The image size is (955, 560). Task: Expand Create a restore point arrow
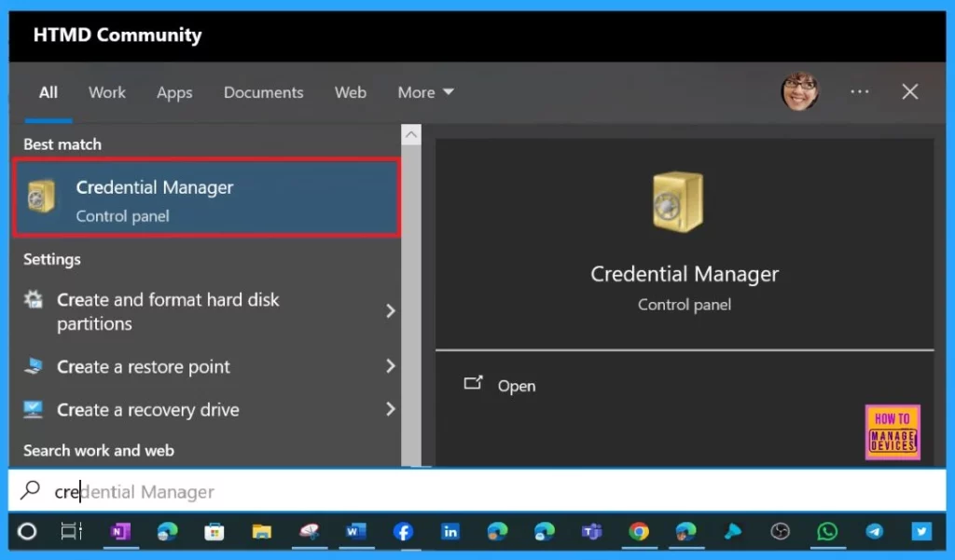click(x=391, y=366)
